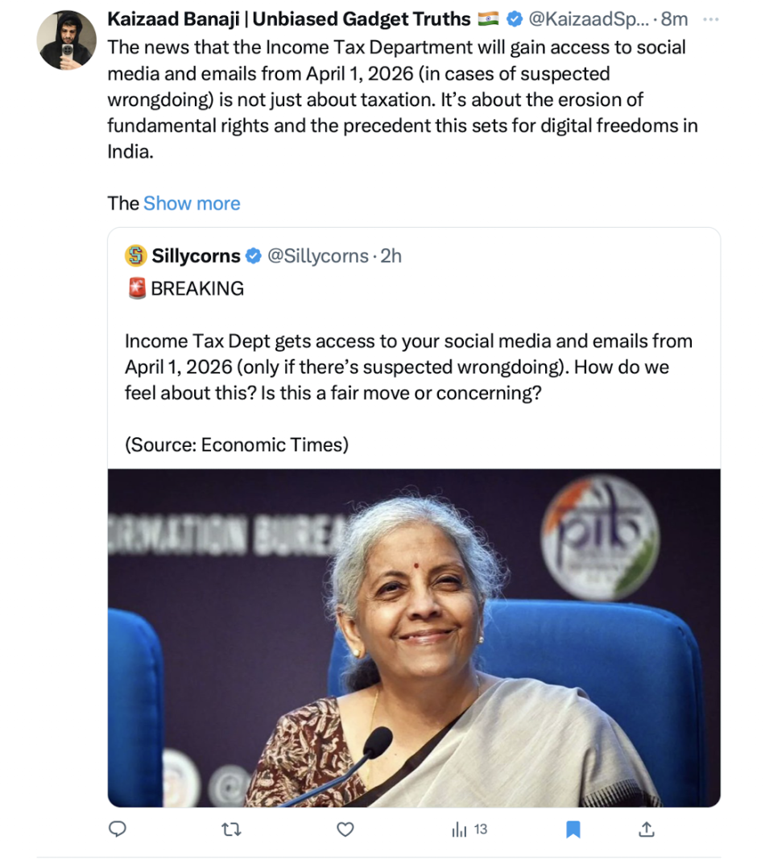The width and height of the screenshot is (765, 860).
Task: Expand the tweet with Show more
Action: [x=192, y=203]
